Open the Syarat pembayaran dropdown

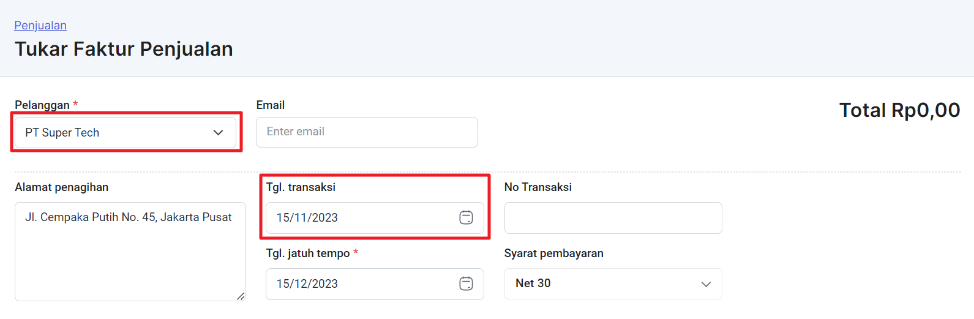(613, 283)
